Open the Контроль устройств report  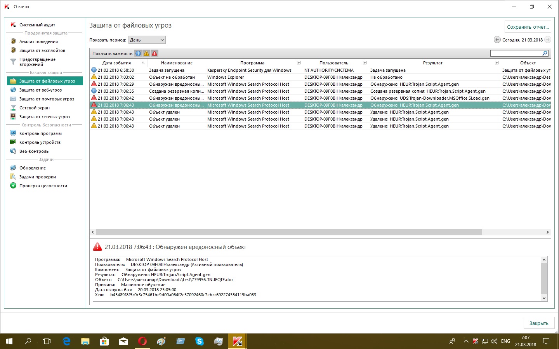point(40,142)
